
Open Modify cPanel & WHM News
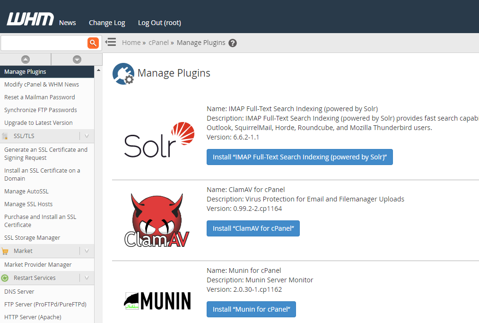click(42, 85)
